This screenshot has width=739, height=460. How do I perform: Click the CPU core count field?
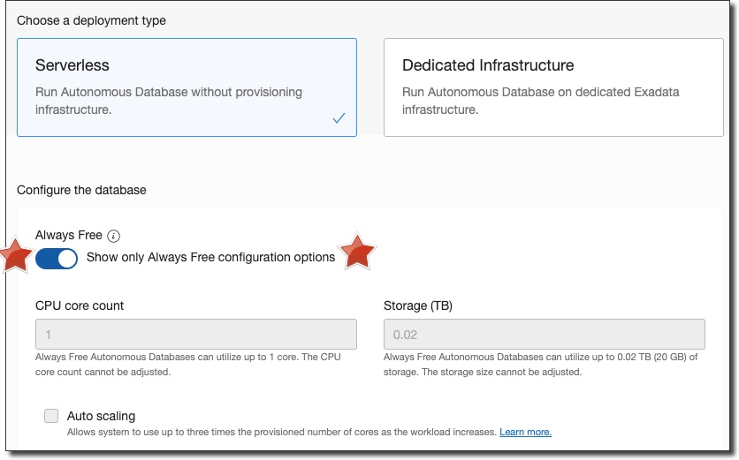pyautogui.click(x=196, y=335)
